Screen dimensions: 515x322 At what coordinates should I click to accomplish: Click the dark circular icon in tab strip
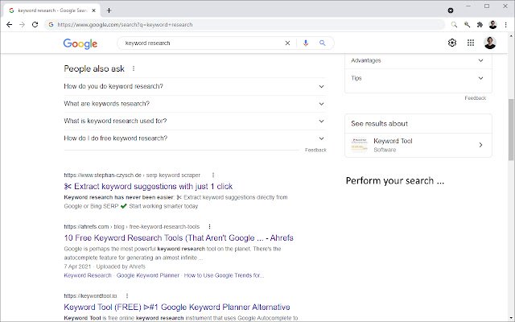pos(451,10)
